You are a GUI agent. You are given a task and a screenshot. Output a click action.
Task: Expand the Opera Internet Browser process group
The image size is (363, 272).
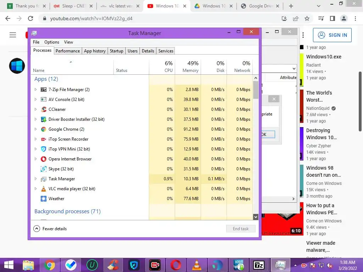tap(36, 159)
